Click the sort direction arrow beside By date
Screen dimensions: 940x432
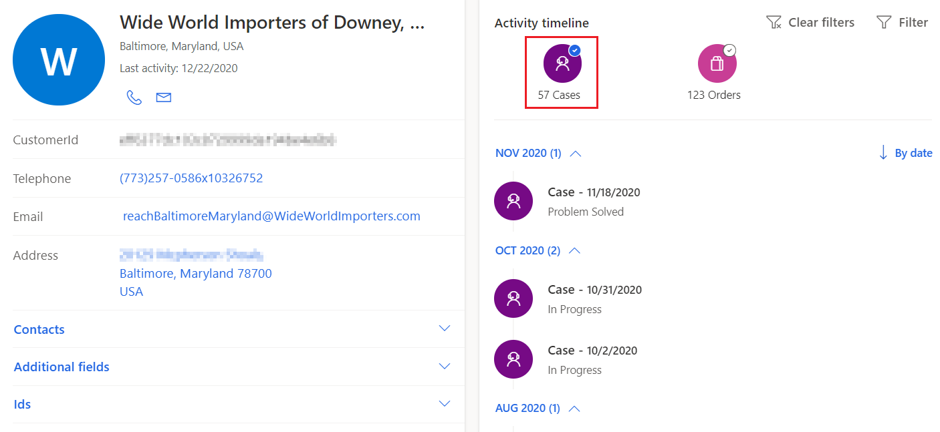(883, 153)
